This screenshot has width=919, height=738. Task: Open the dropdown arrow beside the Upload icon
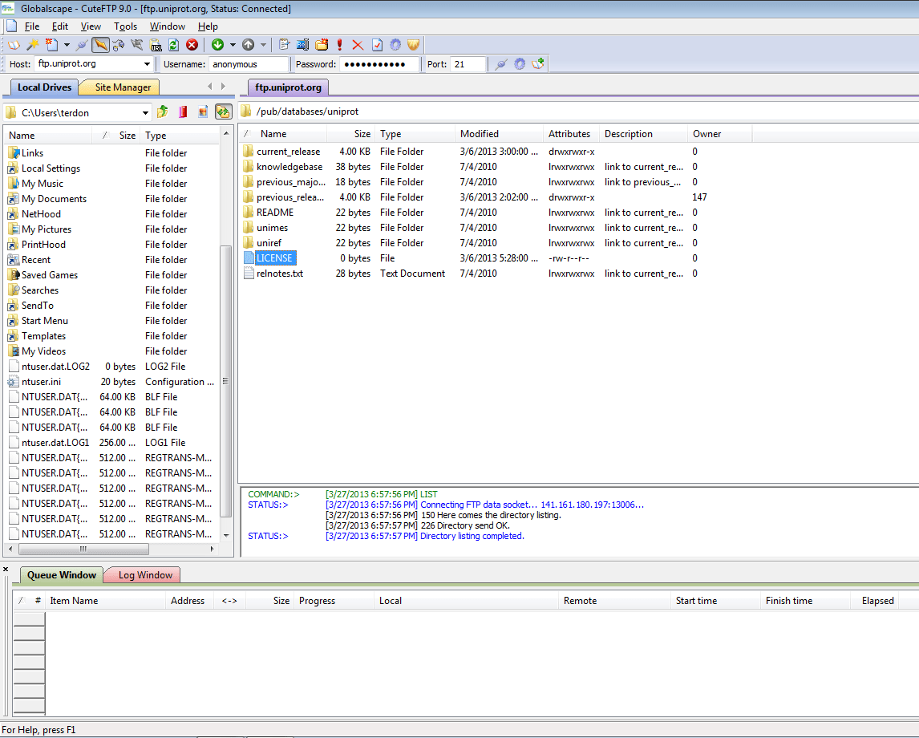tap(263, 45)
